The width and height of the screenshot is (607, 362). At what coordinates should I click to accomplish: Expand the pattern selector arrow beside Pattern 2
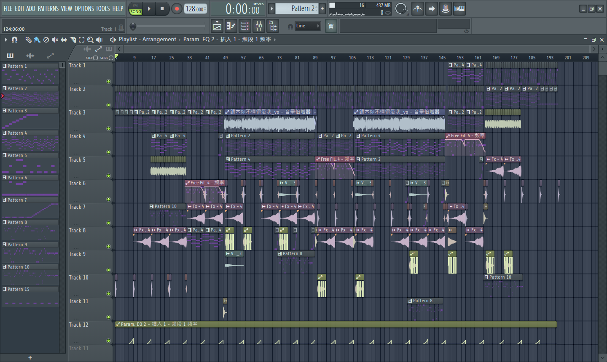(272, 8)
